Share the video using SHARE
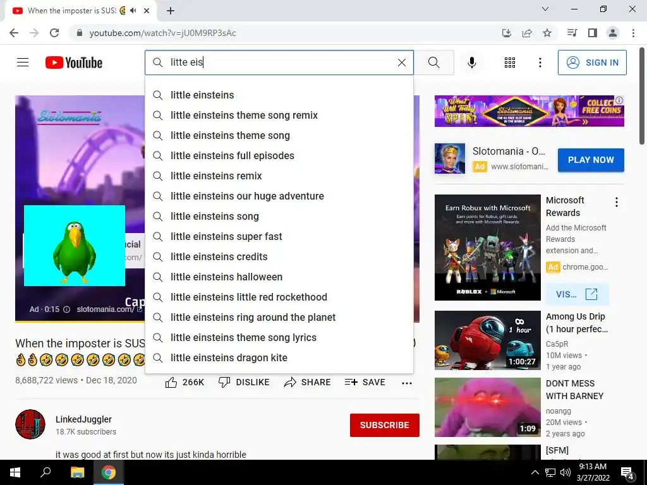Image resolution: width=647 pixels, height=485 pixels. pos(307,382)
